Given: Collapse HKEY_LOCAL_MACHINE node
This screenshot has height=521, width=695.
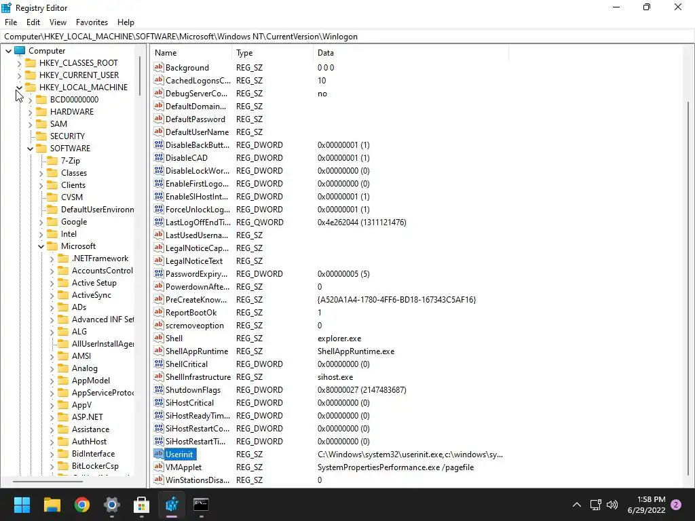Looking at the screenshot, I should pos(19,88).
